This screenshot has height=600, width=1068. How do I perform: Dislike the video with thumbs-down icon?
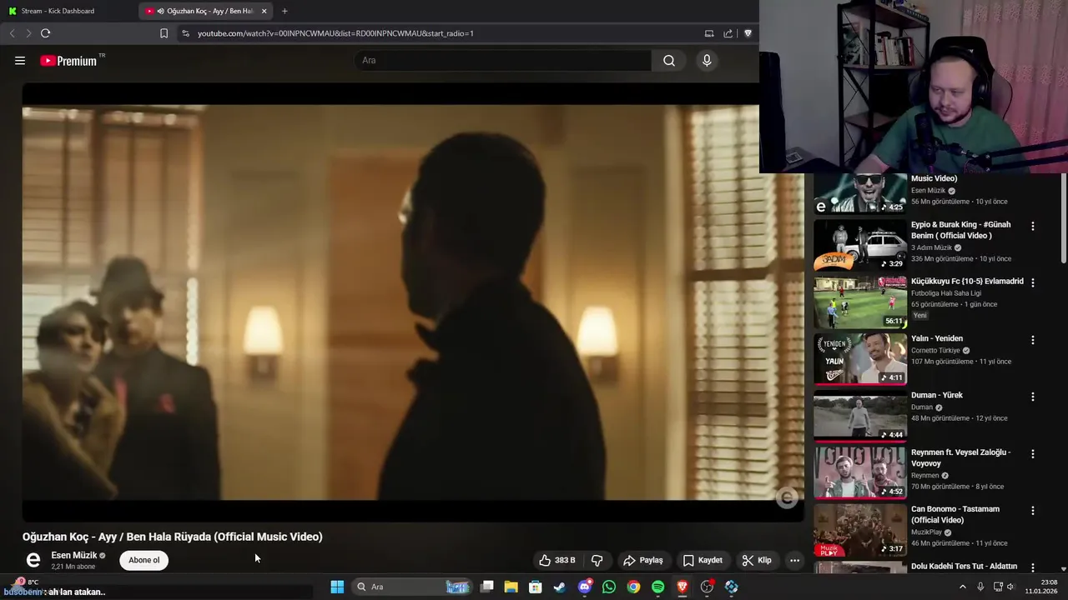pyautogui.click(x=597, y=560)
